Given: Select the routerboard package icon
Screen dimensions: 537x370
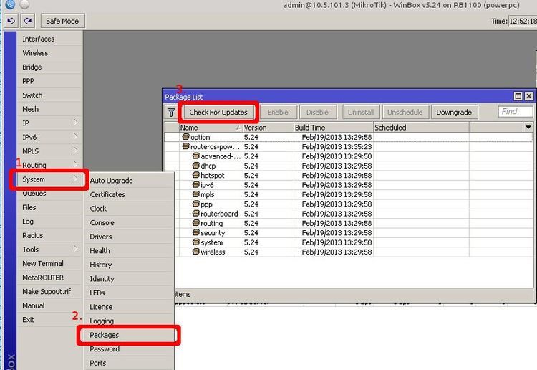Looking at the screenshot, I should click(195, 214).
